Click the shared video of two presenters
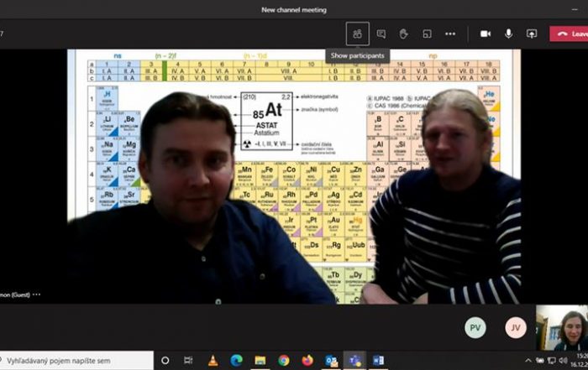The height and width of the screenshot is (370, 588). click(x=294, y=176)
